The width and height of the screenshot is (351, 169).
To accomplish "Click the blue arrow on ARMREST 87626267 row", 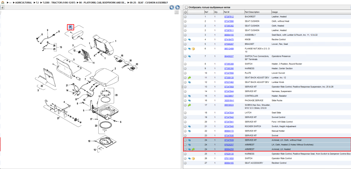I will click(190, 145).
